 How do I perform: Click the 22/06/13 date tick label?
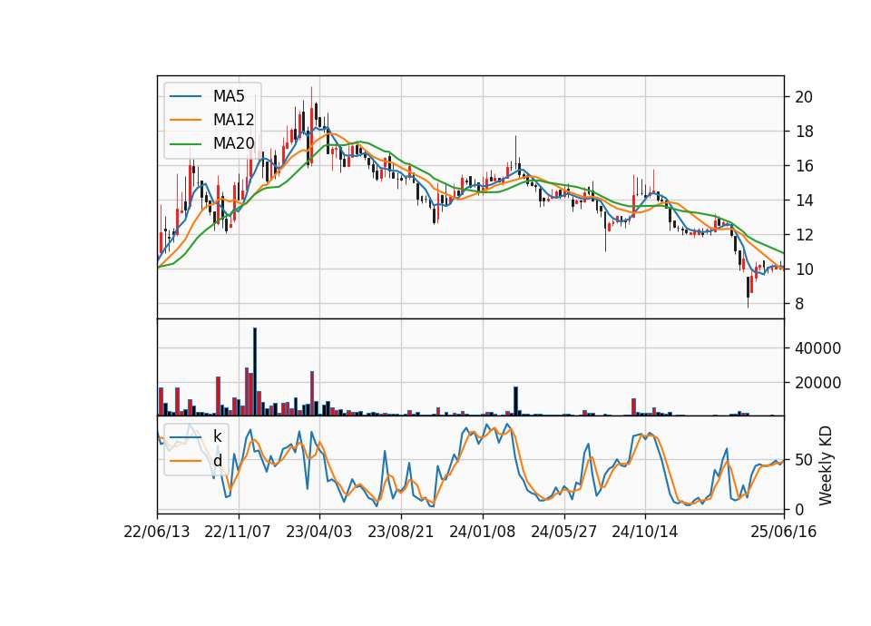click(x=157, y=532)
